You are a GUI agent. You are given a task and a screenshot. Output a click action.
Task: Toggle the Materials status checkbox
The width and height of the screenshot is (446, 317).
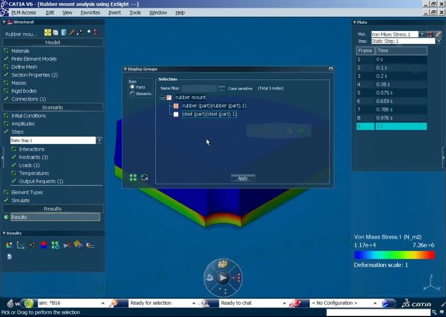[x=6, y=51]
